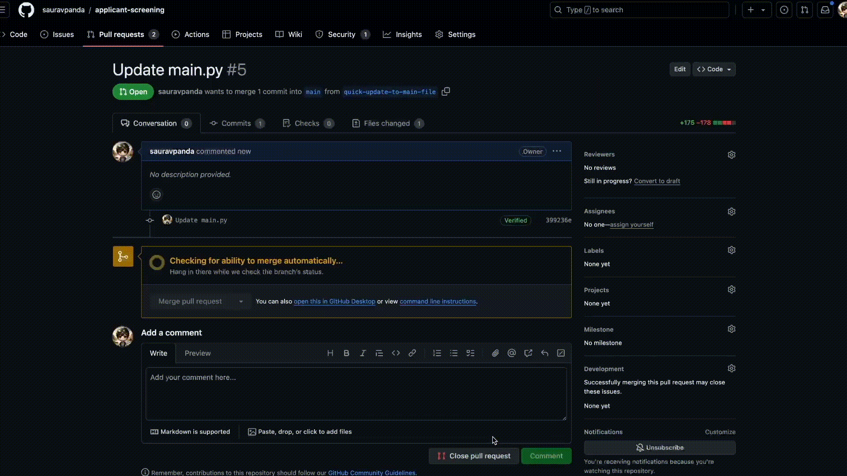Viewport: 847px width, 476px height.
Task: Click the code block icon in toolbar
Action: [x=396, y=353]
